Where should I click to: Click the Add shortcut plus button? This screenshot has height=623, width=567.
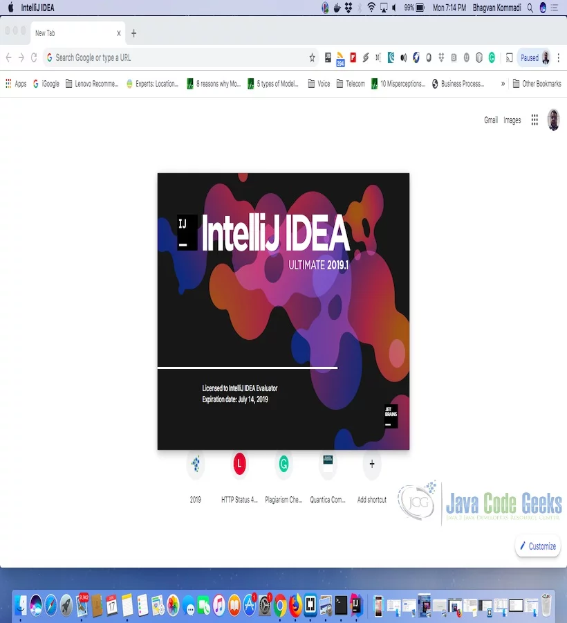click(x=372, y=464)
